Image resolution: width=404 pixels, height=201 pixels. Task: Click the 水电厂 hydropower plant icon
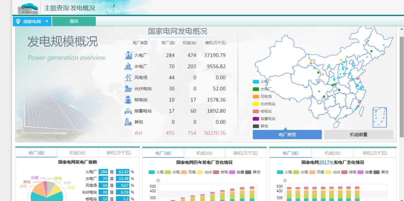click(128, 67)
